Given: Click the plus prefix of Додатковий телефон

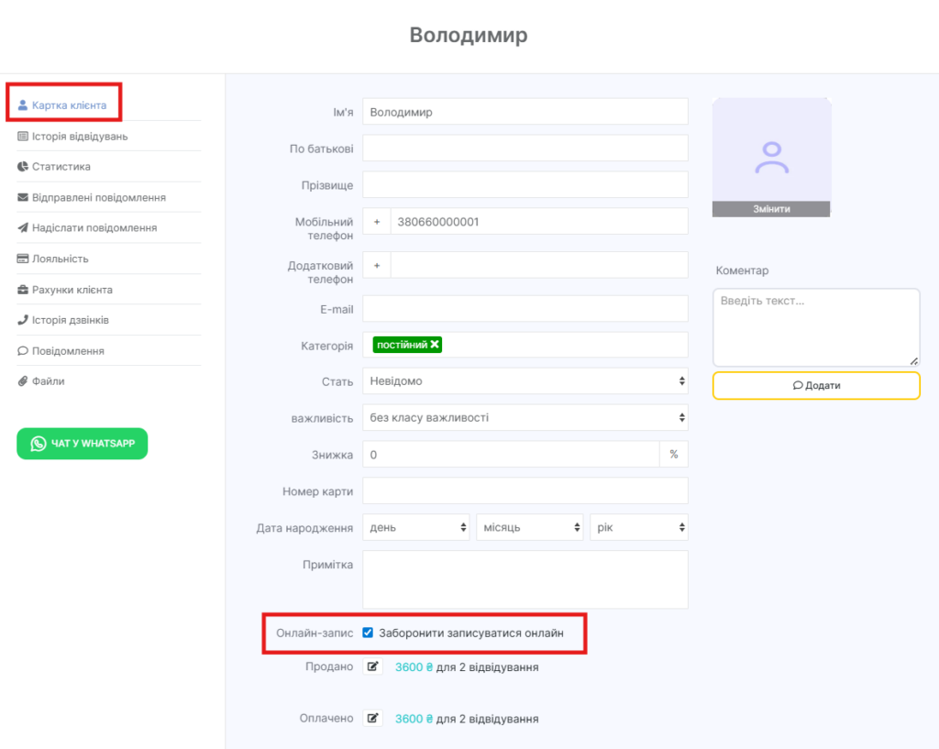Looking at the screenshot, I should (377, 265).
